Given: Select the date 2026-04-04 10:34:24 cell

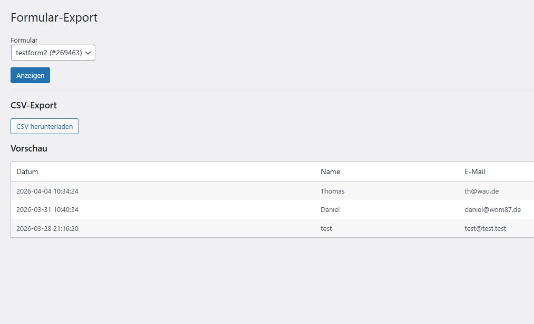Looking at the screenshot, I should (x=47, y=191).
